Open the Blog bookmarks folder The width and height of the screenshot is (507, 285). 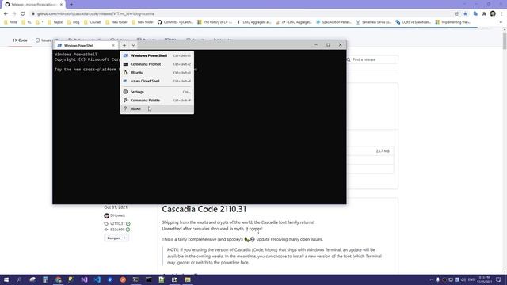(x=74, y=22)
